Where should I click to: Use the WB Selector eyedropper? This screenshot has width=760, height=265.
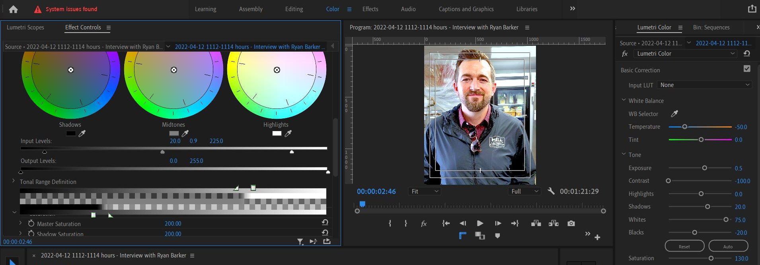pyautogui.click(x=674, y=114)
